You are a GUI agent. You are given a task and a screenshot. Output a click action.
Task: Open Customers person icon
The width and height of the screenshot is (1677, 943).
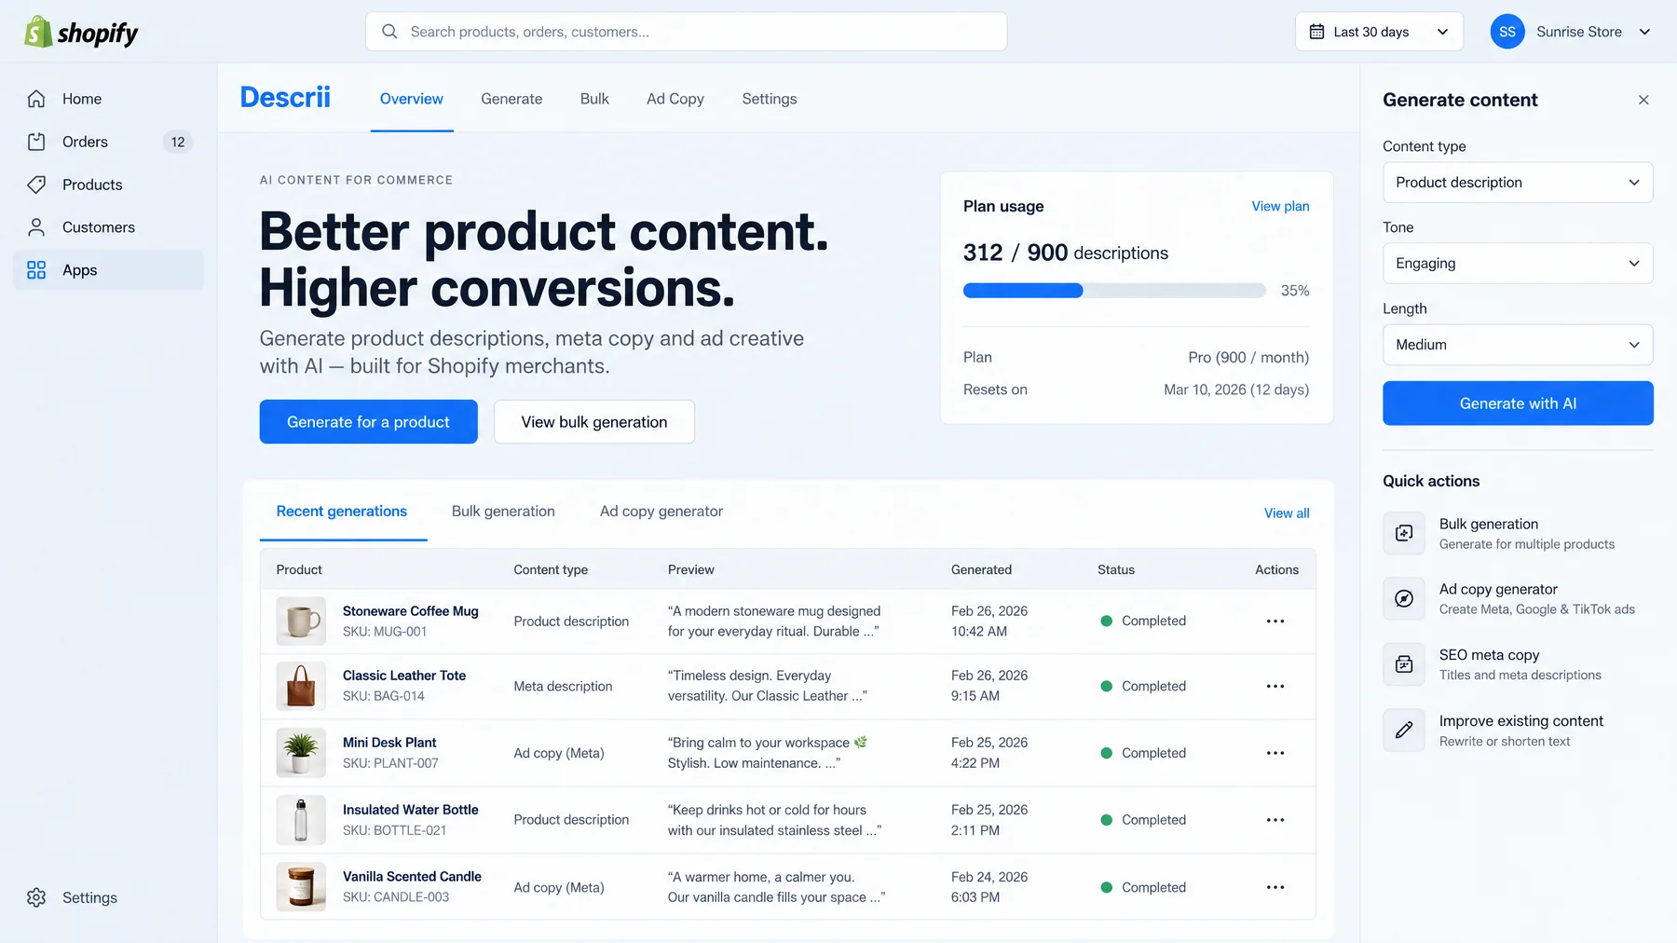coord(36,227)
